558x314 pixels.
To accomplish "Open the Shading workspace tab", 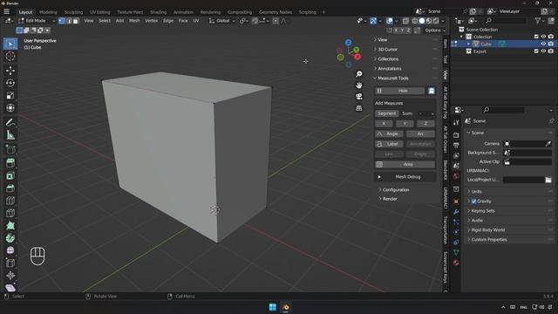I will [x=158, y=12].
